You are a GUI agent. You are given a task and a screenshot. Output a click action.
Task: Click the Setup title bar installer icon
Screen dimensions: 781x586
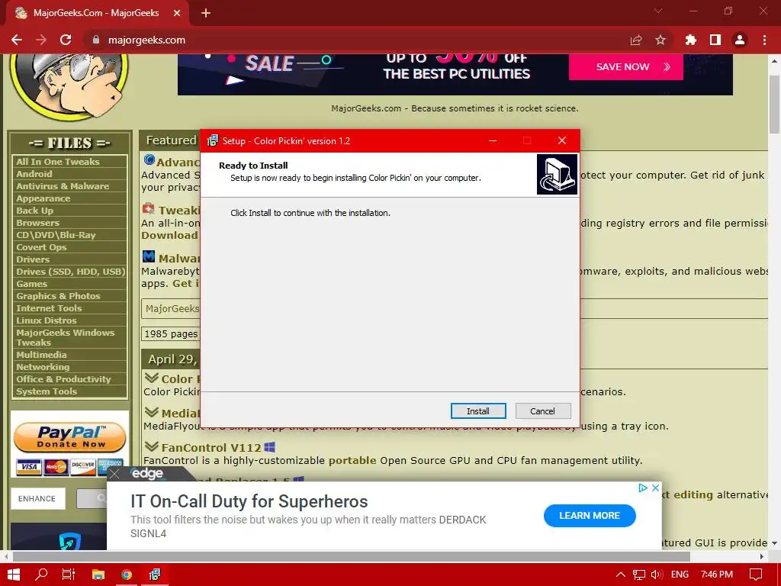pyautogui.click(x=213, y=140)
